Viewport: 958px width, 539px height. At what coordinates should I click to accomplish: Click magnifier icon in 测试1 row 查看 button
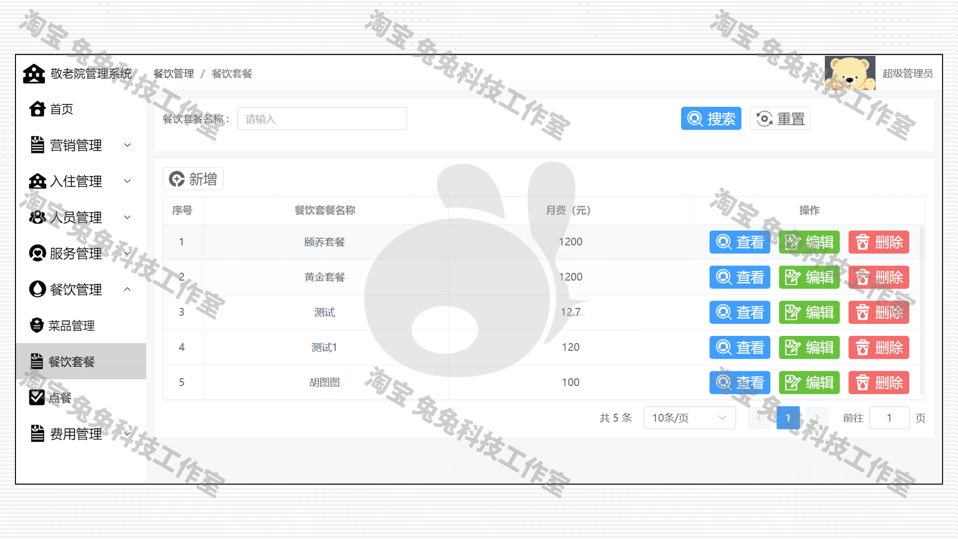[723, 347]
